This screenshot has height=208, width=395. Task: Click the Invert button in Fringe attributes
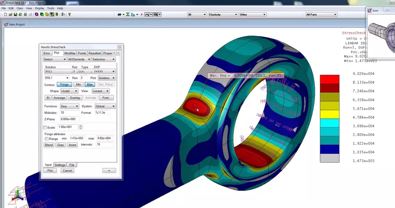tap(72, 145)
